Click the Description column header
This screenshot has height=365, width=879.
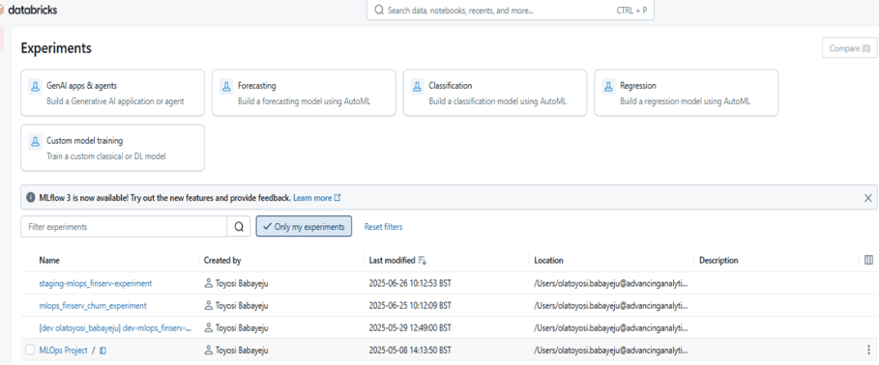(x=718, y=261)
